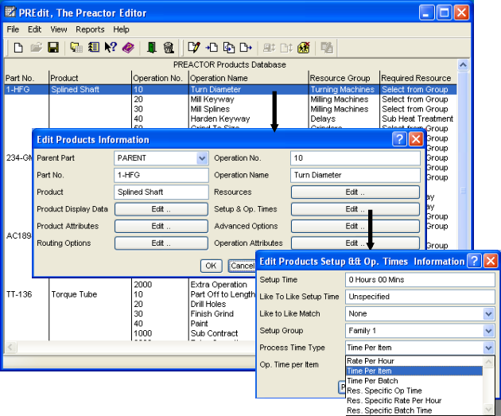Click Edit button for Product Display Data
Image resolution: width=501 pixels, height=416 pixels.
(x=161, y=209)
